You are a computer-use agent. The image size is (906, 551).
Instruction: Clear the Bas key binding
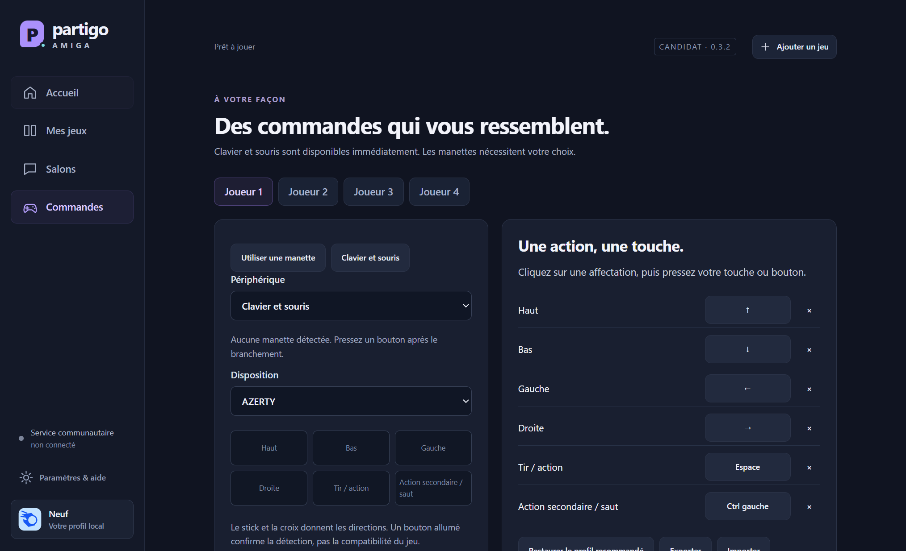809,350
